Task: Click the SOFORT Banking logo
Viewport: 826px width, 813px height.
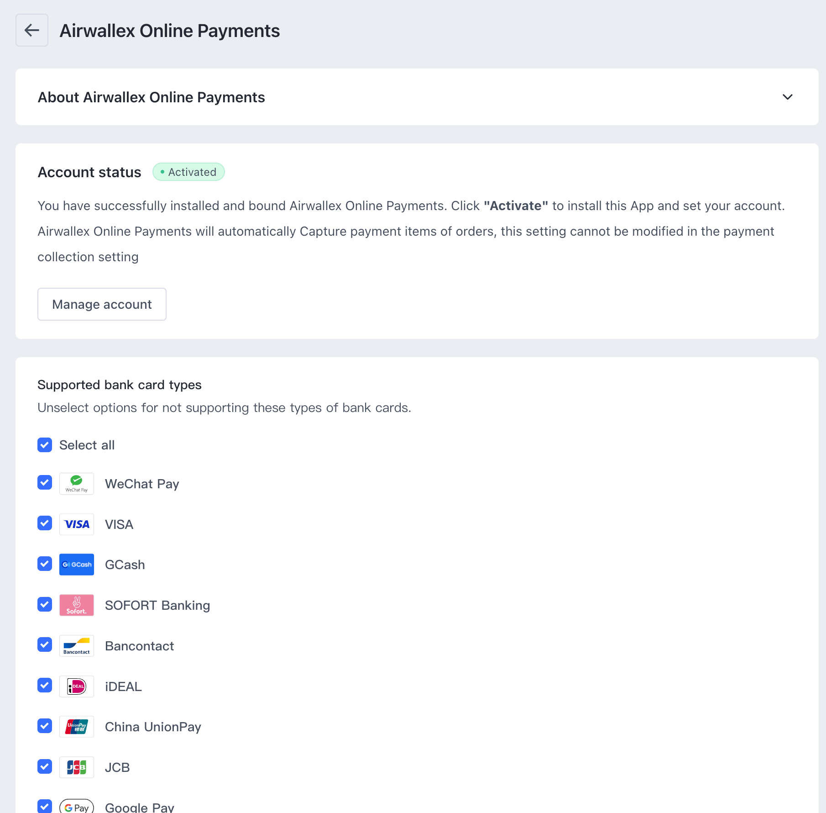Action: pyautogui.click(x=76, y=605)
